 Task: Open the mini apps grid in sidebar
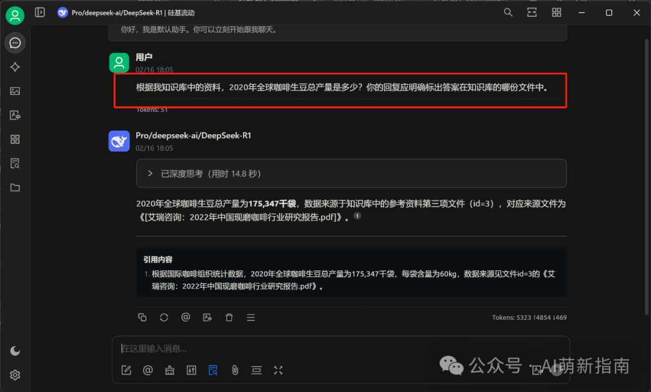[15, 139]
